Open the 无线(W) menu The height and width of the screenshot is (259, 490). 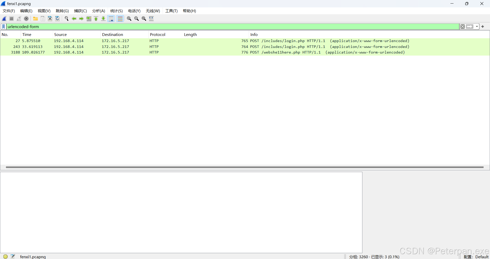click(x=153, y=11)
